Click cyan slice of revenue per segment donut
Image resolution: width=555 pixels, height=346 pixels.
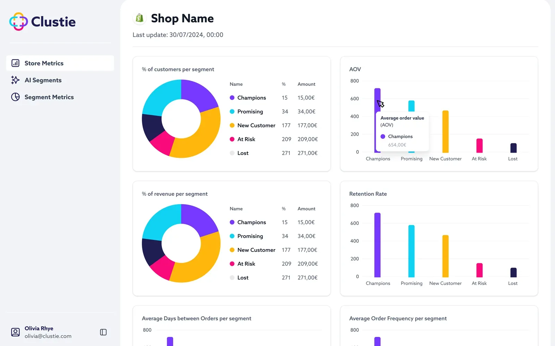pos(160,224)
